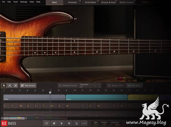
Task: Select the Am chord at bar 13
Action: pos(104,106)
